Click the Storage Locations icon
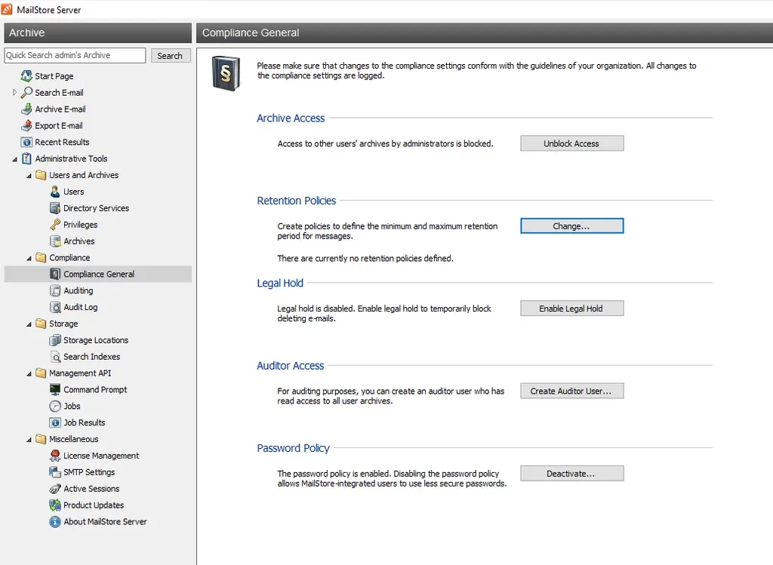Viewport: 773px width, 565px height. (55, 340)
